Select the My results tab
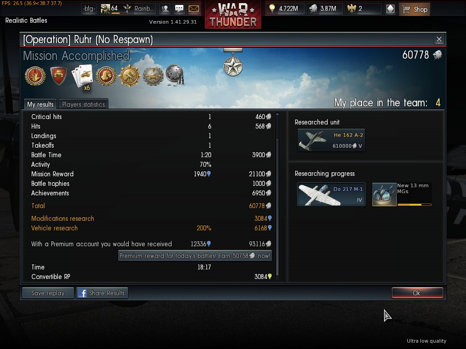 [x=40, y=104]
